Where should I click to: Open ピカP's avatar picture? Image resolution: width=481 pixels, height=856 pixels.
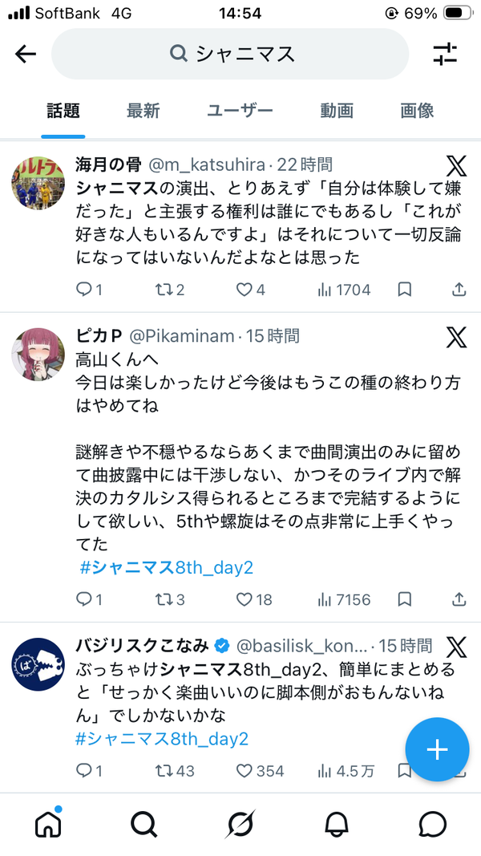pyautogui.click(x=38, y=355)
